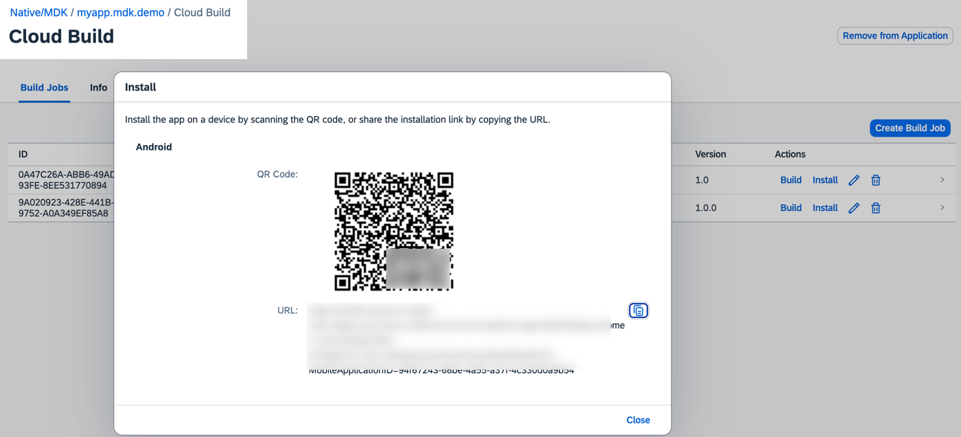Viewport: 961px width, 437px height.
Task: Select the build ID starting 0A47C26A
Action: 67,180
